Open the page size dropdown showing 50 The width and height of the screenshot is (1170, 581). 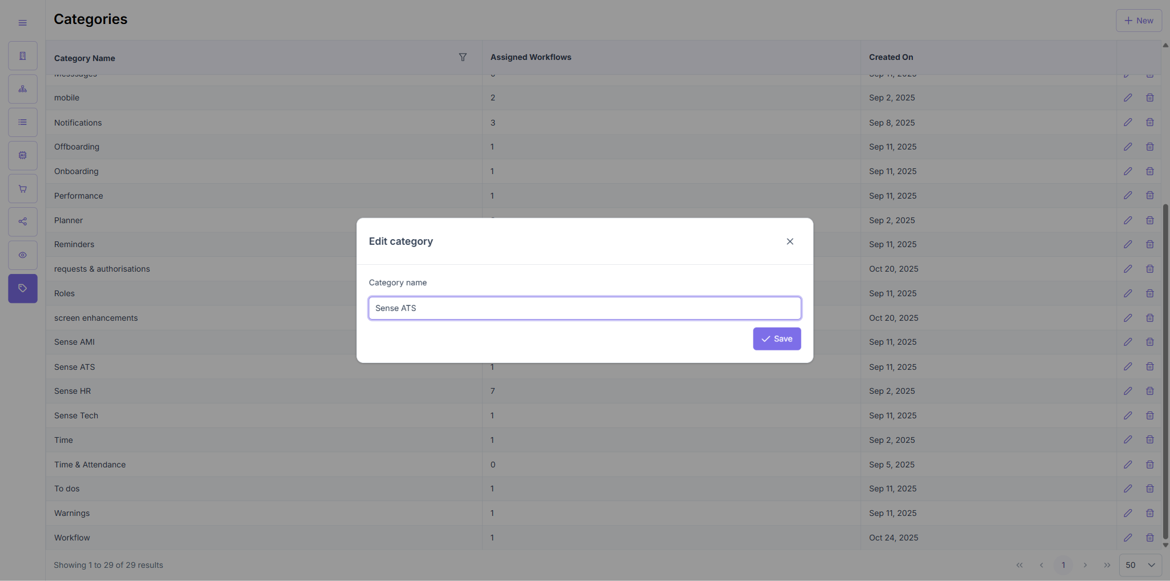click(x=1140, y=565)
